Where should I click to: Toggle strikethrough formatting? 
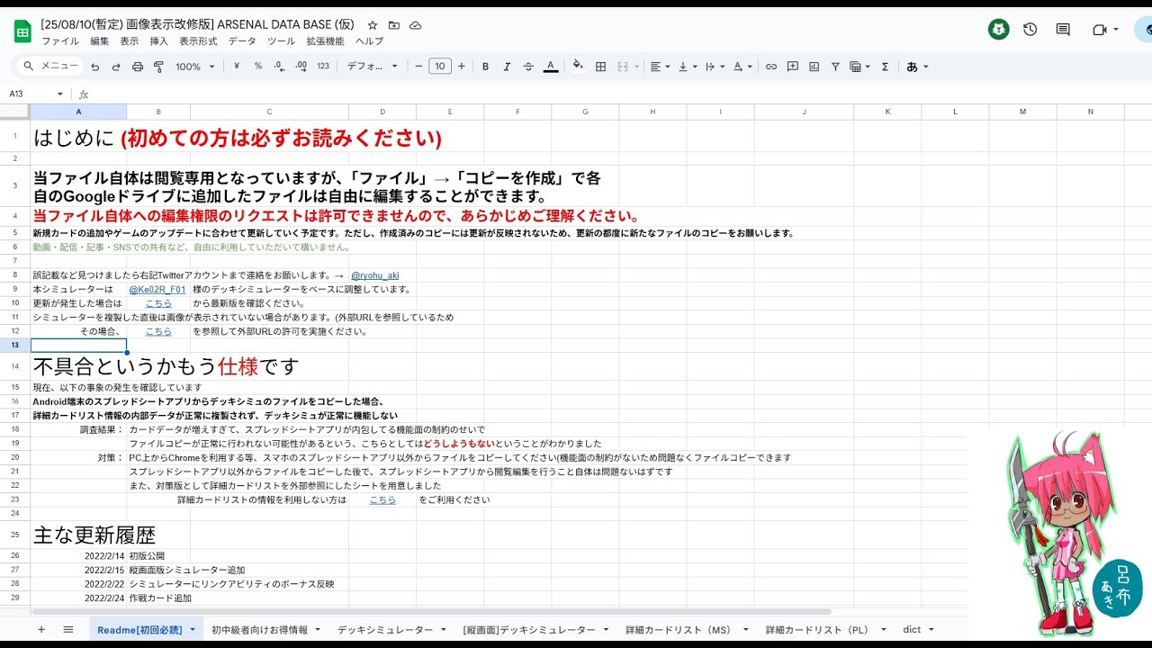(x=528, y=67)
